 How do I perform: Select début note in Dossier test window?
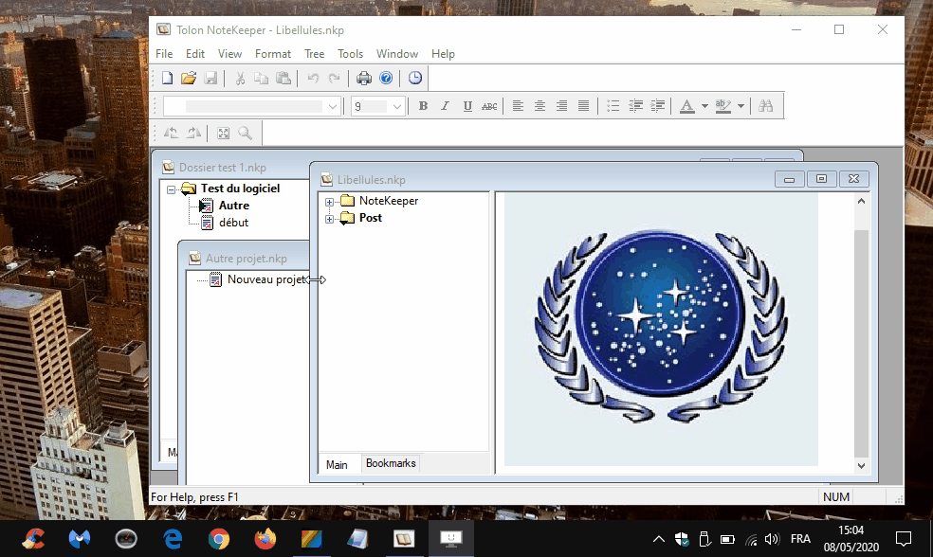pyautogui.click(x=233, y=223)
